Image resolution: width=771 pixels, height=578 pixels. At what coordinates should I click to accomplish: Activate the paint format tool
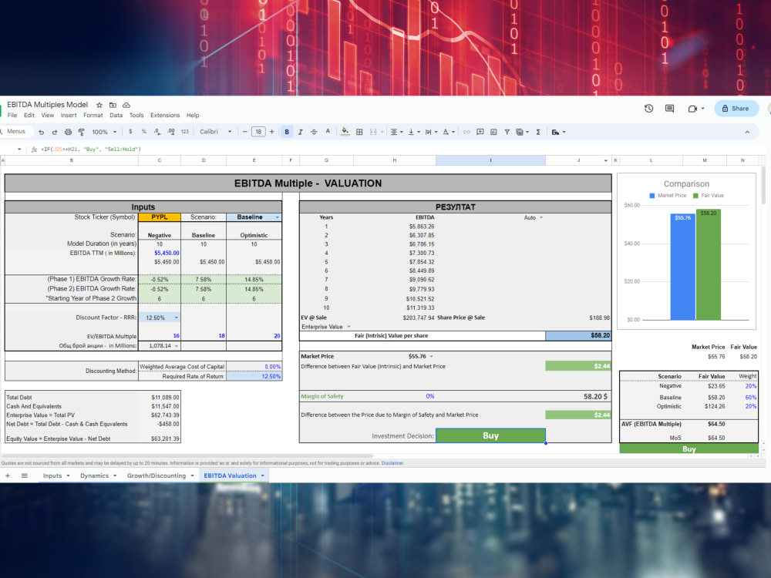[82, 133]
